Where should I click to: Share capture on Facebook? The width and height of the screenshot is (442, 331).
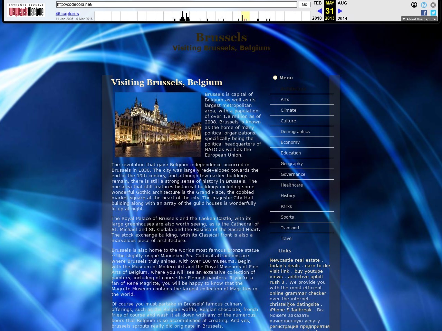point(424,13)
